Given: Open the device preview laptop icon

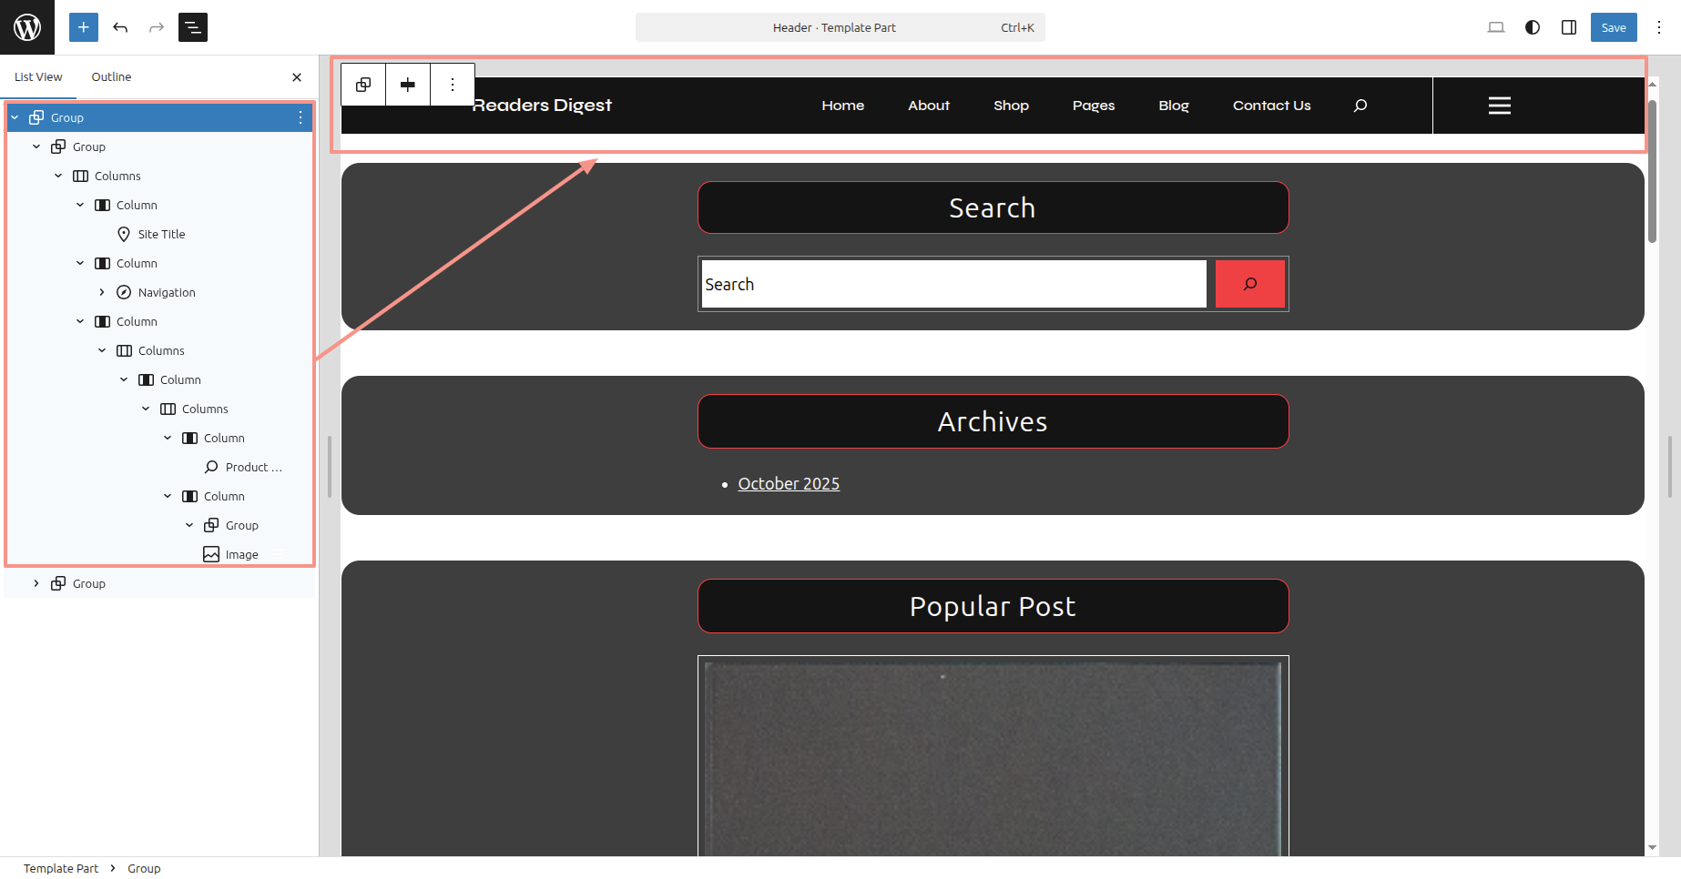Looking at the screenshot, I should coord(1496,27).
